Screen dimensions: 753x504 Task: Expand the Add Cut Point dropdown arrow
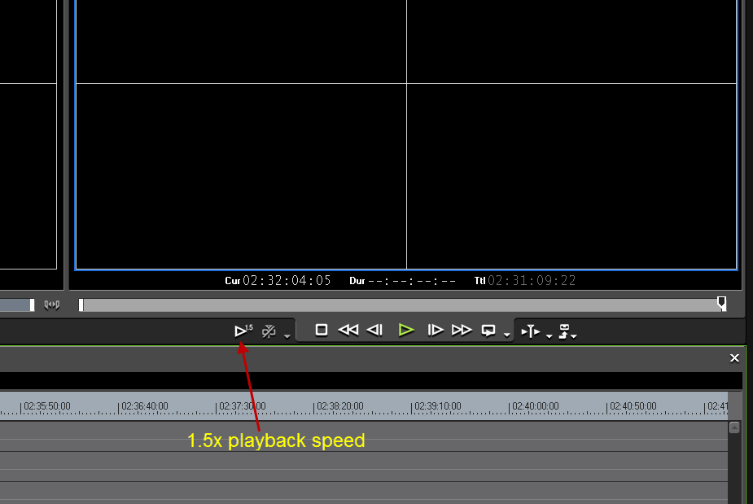549,335
